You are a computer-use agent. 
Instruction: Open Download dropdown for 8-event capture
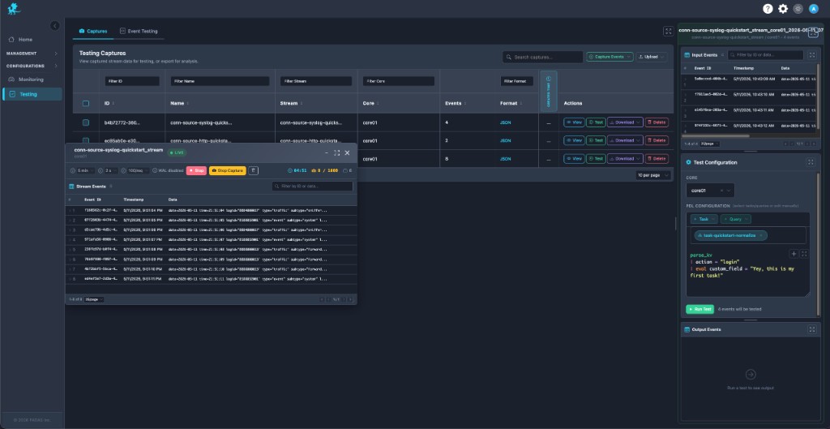[625, 158]
